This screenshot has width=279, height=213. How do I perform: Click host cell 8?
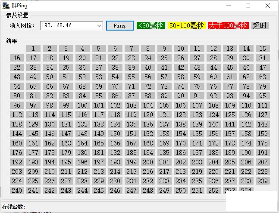tap(148, 49)
